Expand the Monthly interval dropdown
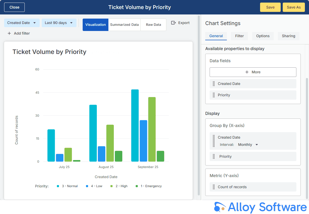This screenshot has height=214, width=309. pos(248,145)
